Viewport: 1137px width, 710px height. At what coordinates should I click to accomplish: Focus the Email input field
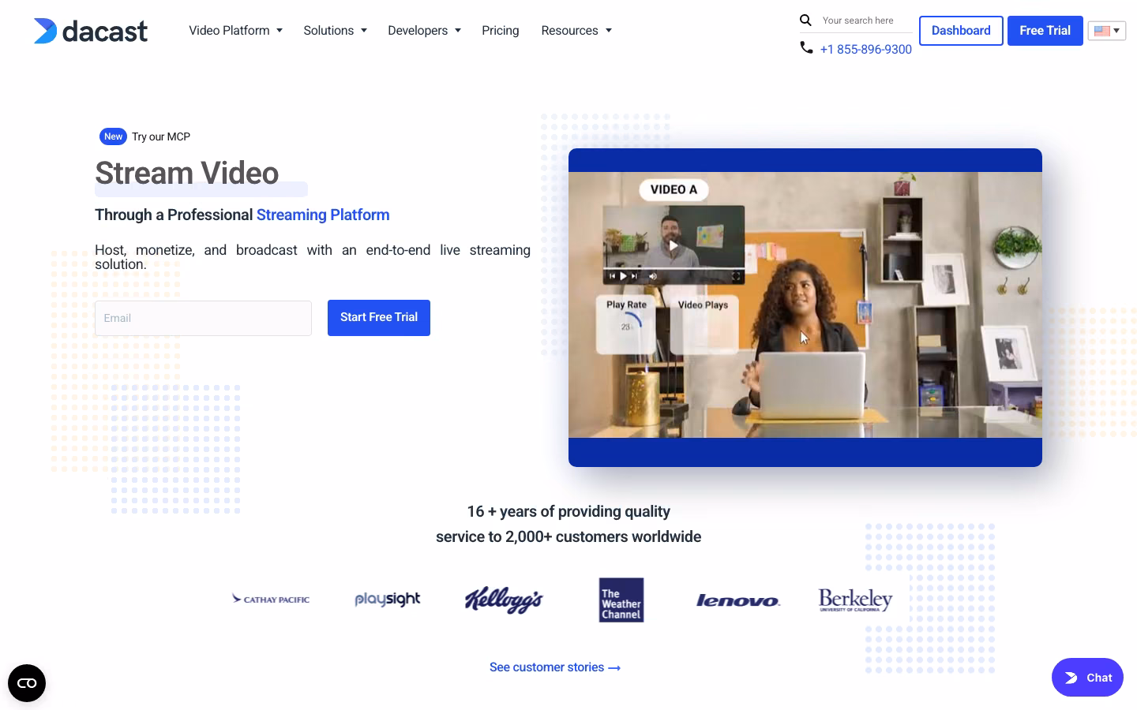point(203,318)
